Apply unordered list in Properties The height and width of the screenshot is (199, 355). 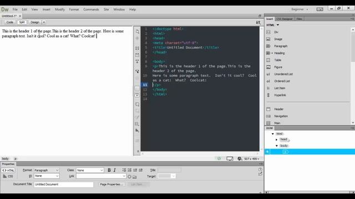124,170
